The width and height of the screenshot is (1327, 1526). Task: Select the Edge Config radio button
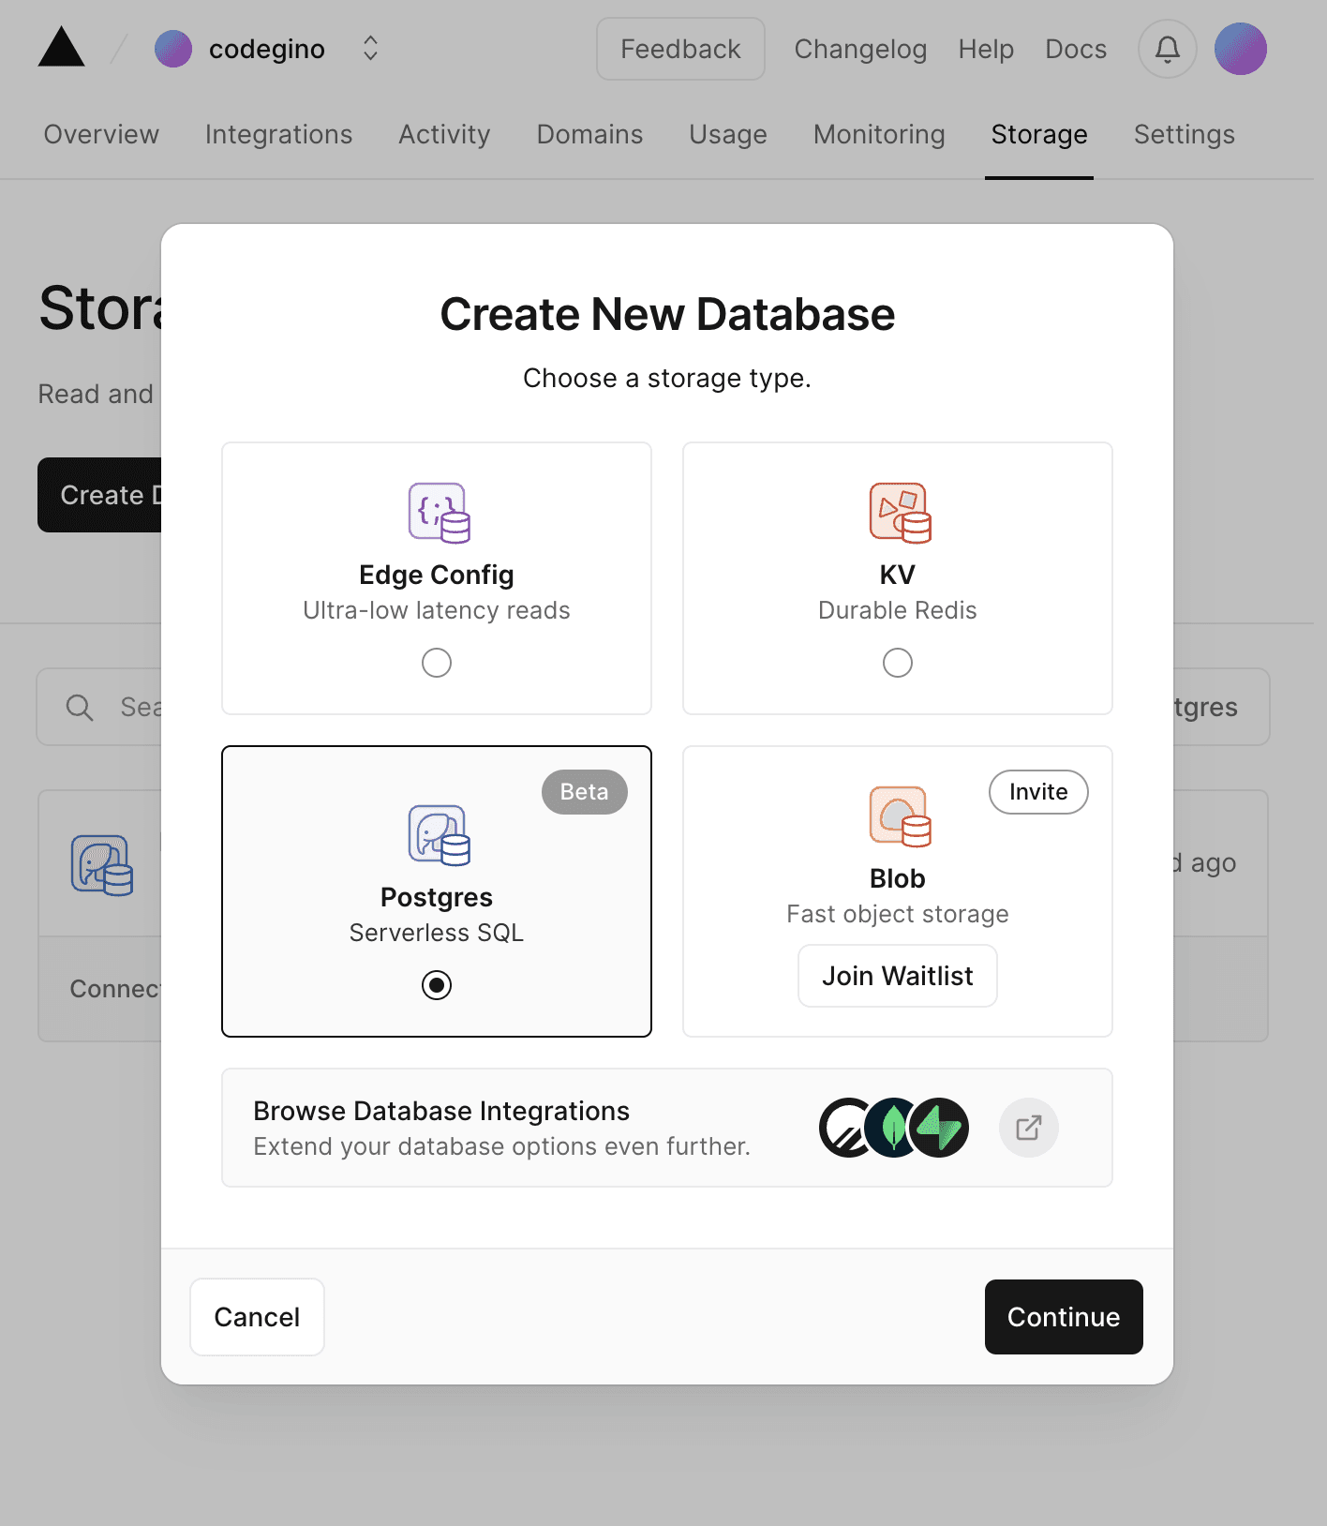[x=437, y=663]
